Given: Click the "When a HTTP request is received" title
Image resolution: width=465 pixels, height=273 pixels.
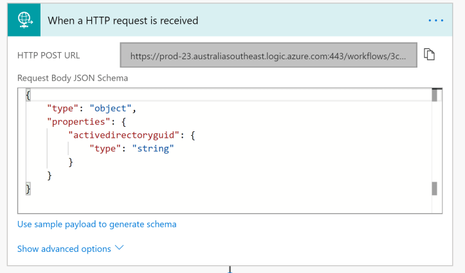Looking at the screenshot, I should click(x=123, y=21).
